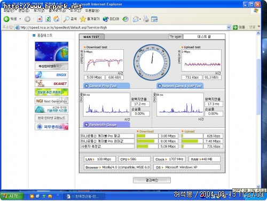This screenshot has width=267, height=201.
Task: Click the Try again button
Action: pos(176,37)
